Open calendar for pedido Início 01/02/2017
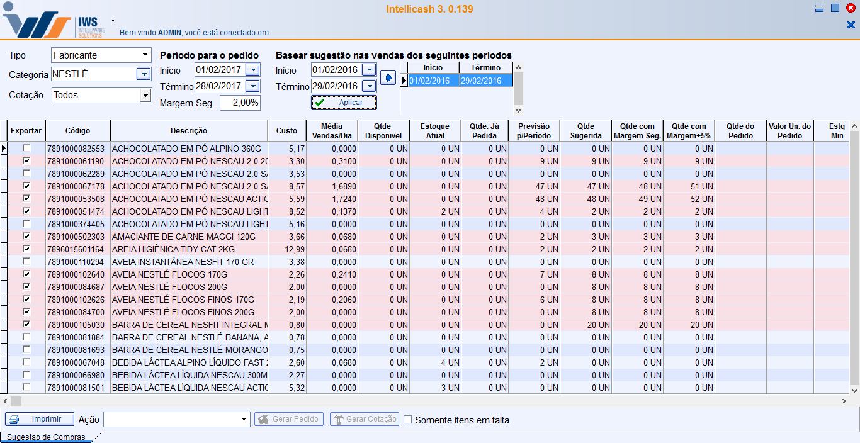 [252, 70]
